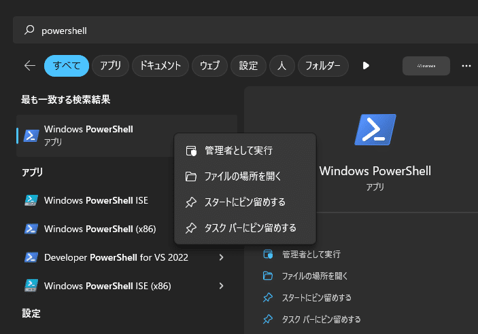Click スタートにピン留めする in the preview pane
Viewport: 478px width, 334px height.
click(x=316, y=298)
